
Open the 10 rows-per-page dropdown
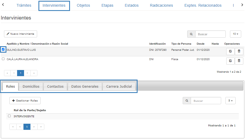[235, 34]
